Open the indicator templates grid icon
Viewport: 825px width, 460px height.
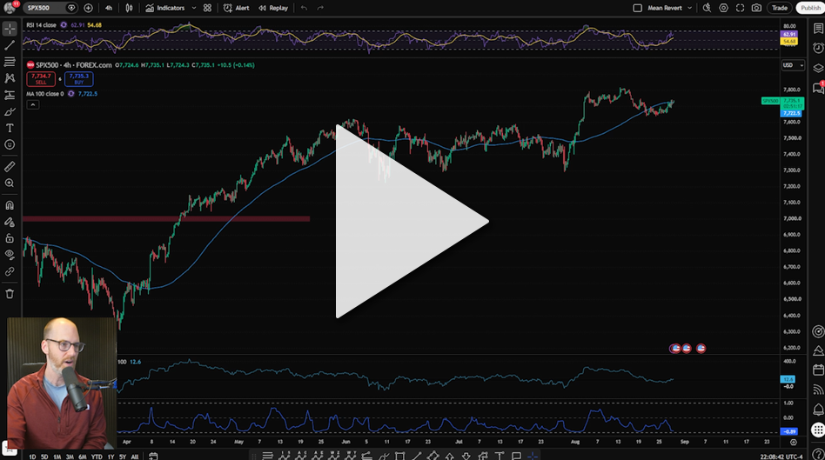(207, 8)
